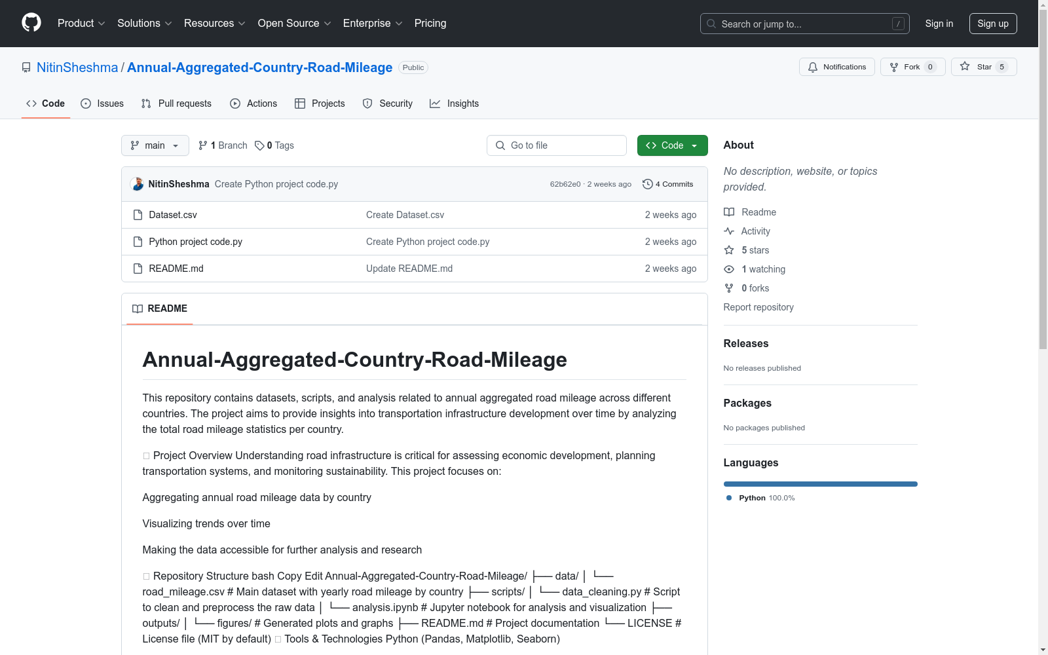Open the Packages heading link
The image size is (1048, 655).
click(747, 403)
